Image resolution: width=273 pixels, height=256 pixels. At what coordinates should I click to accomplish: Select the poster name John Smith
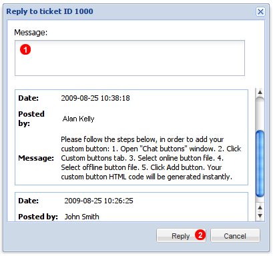(81, 217)
